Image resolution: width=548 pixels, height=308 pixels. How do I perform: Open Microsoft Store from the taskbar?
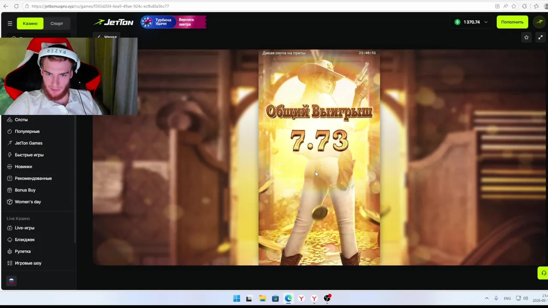click(275, 299)
